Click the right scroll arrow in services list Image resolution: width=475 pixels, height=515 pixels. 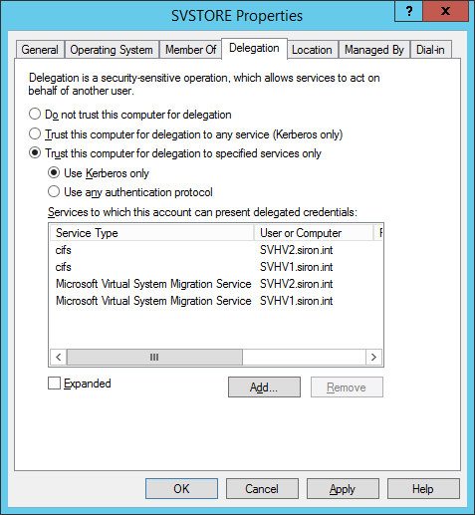(373, 358)
